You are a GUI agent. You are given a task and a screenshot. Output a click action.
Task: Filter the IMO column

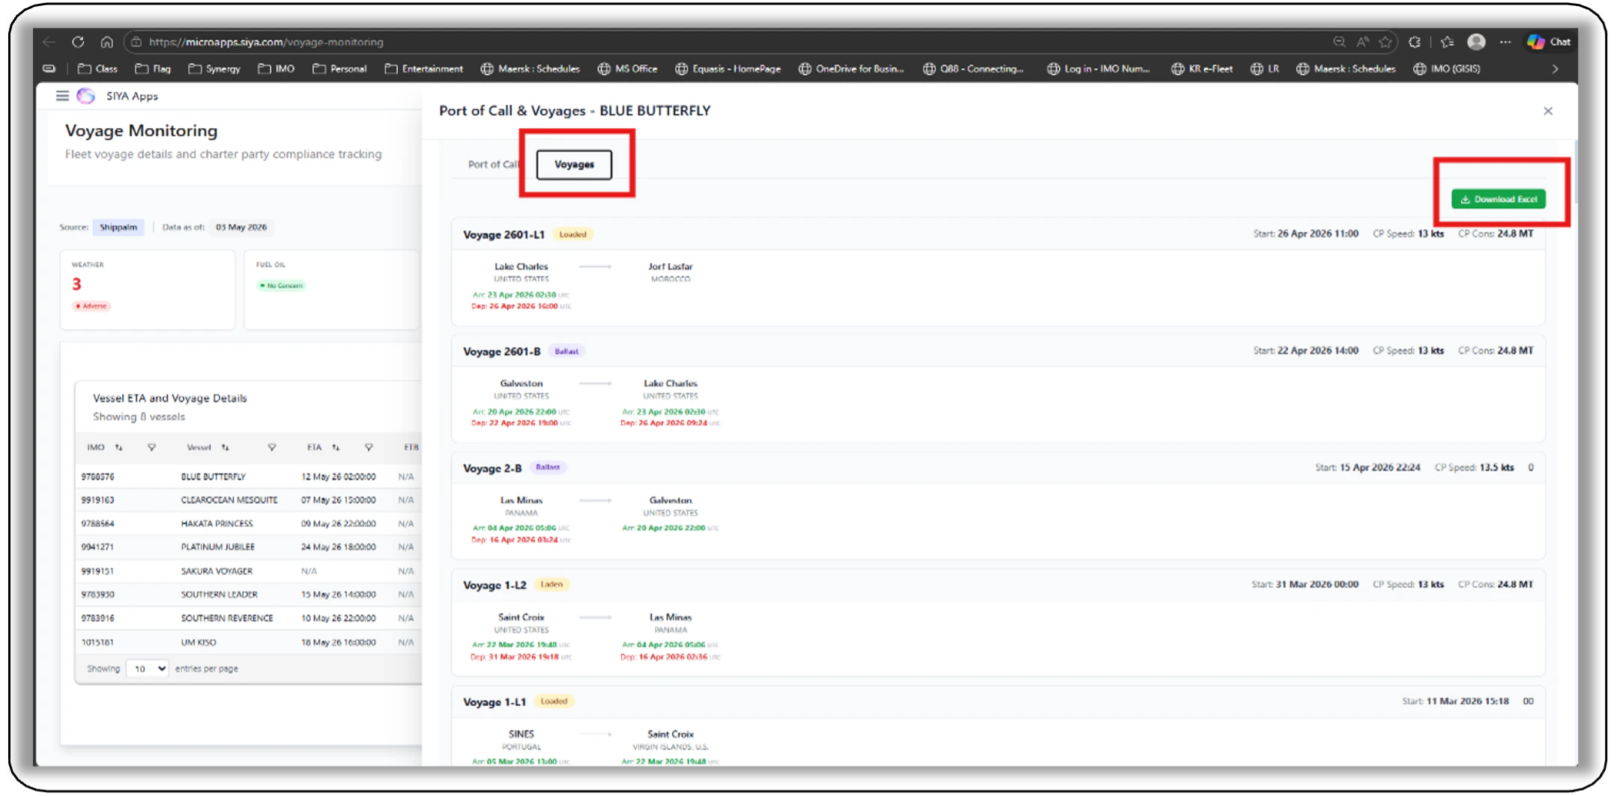click(x=151, y=448)
